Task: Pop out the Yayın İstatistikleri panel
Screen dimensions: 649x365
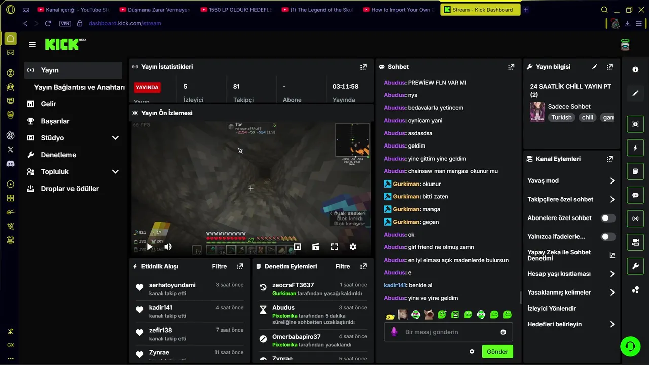Action: pyautogui.click(x=363, y=67)
